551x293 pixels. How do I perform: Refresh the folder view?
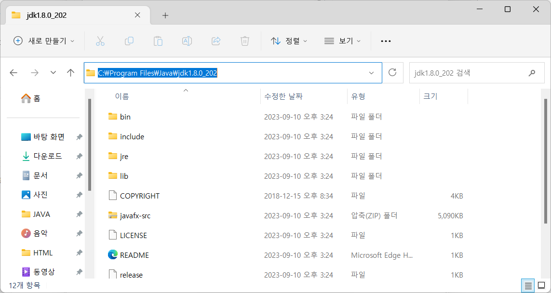pos(392,72)
